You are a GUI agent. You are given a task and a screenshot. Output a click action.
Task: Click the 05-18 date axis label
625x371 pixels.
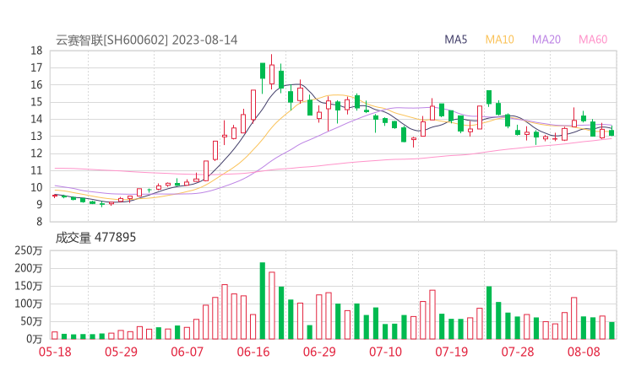pos(55,352)
